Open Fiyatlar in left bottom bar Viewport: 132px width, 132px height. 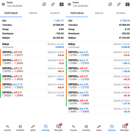7,128
